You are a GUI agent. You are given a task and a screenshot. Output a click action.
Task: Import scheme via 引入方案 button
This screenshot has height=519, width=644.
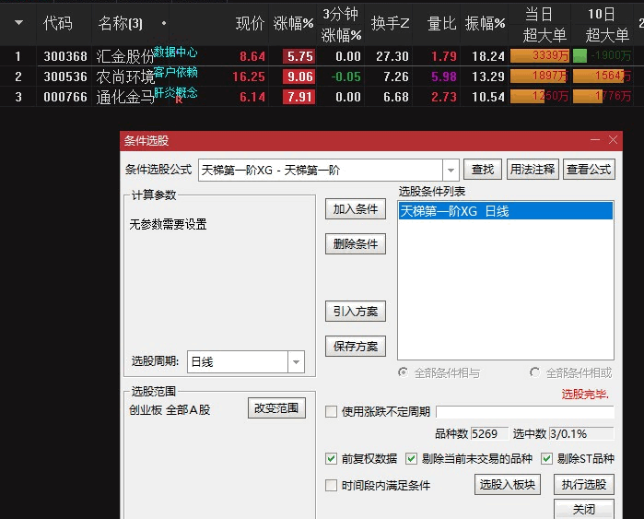[356, 311]
